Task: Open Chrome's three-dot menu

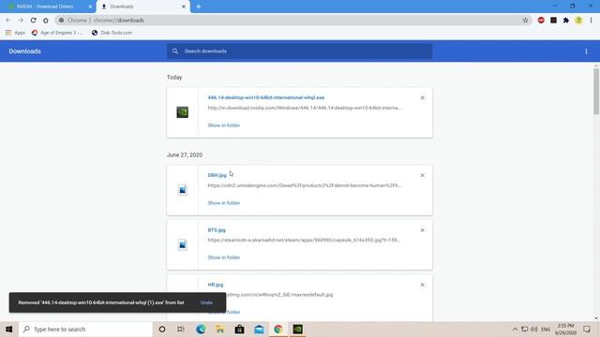Action: point(591,21)
